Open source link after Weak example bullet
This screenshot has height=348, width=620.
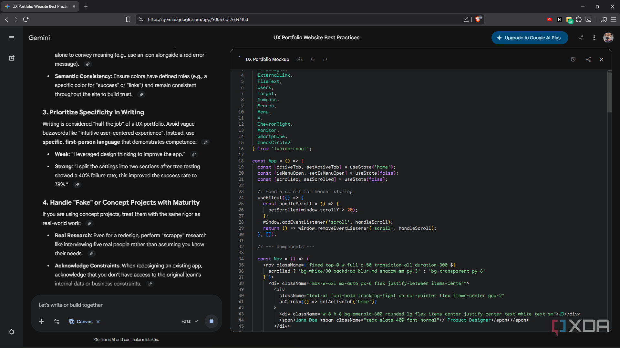pos(194,154)
